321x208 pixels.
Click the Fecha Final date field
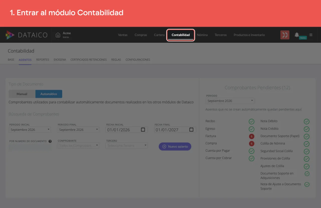tap(175, 130)
